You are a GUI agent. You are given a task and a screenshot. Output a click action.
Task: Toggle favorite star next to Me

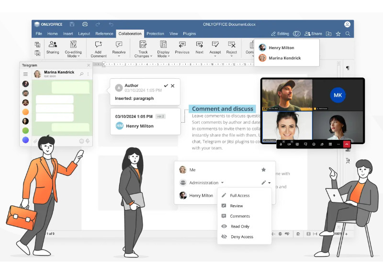coord(264,169)
